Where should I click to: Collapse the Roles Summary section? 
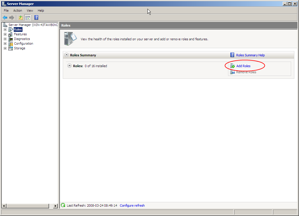pyautogui.click(x=66, y=55)
